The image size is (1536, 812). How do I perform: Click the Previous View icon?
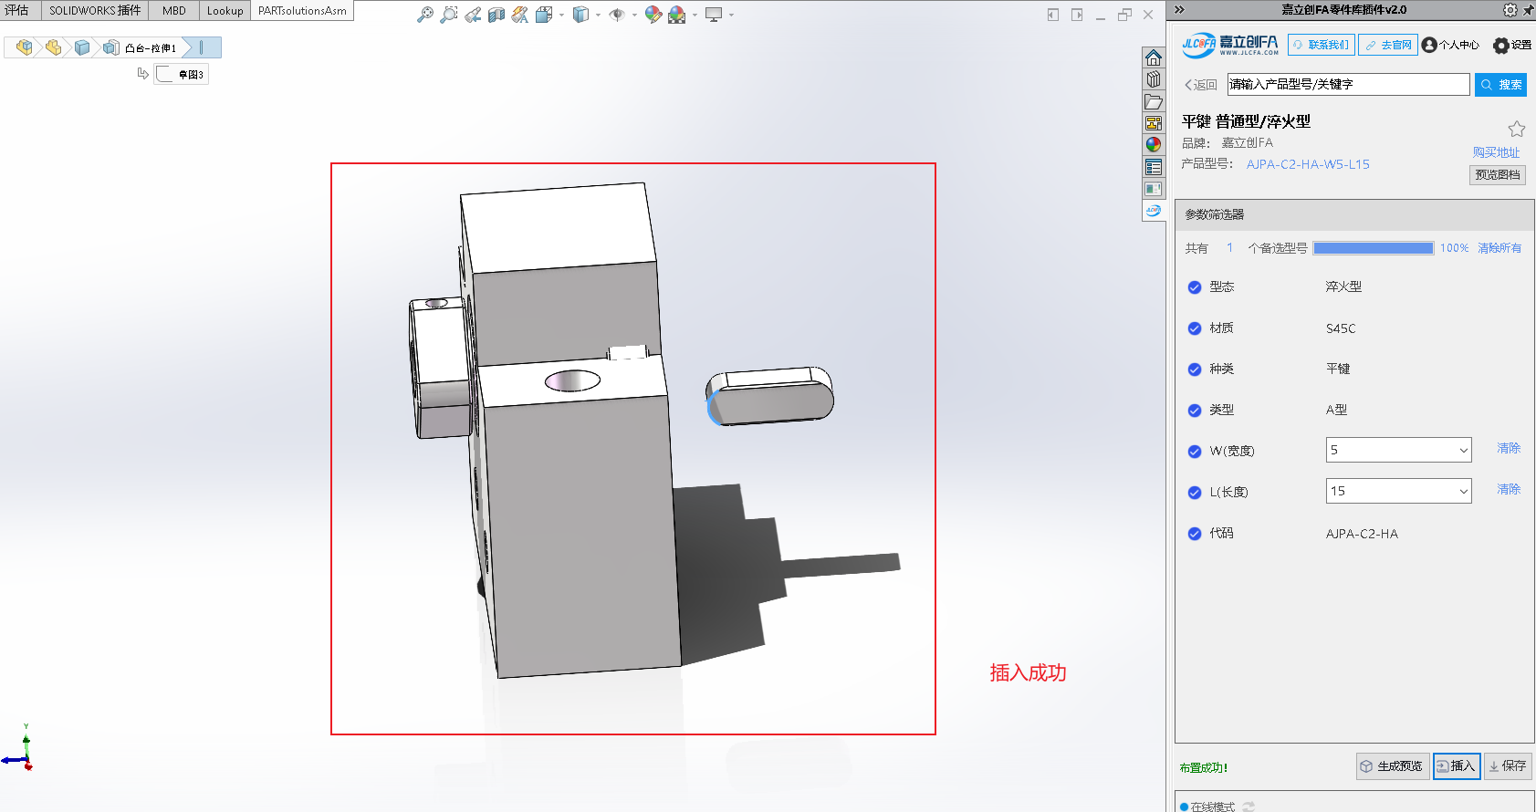[x=472, y=15]
